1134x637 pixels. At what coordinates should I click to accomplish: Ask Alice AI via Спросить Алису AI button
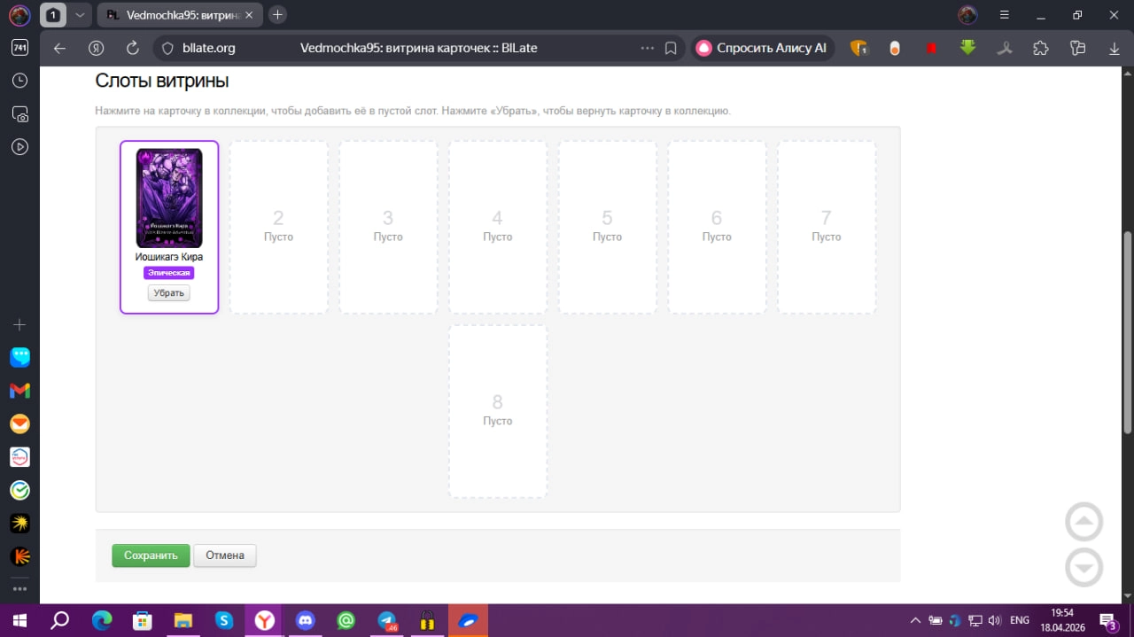tap(763, 49)
